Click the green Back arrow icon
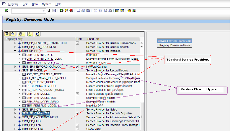The height and width of the screenshot is (132, 230). pyautogui.click(x=61, y=11)
